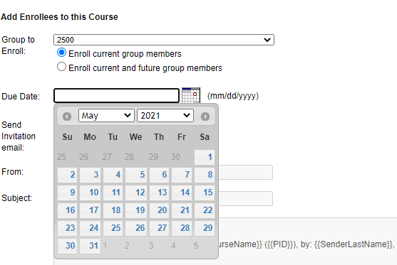Viewport: 397px width, 265px height.
Task: Open the year dropdown showing 2021
Action: 165,116
